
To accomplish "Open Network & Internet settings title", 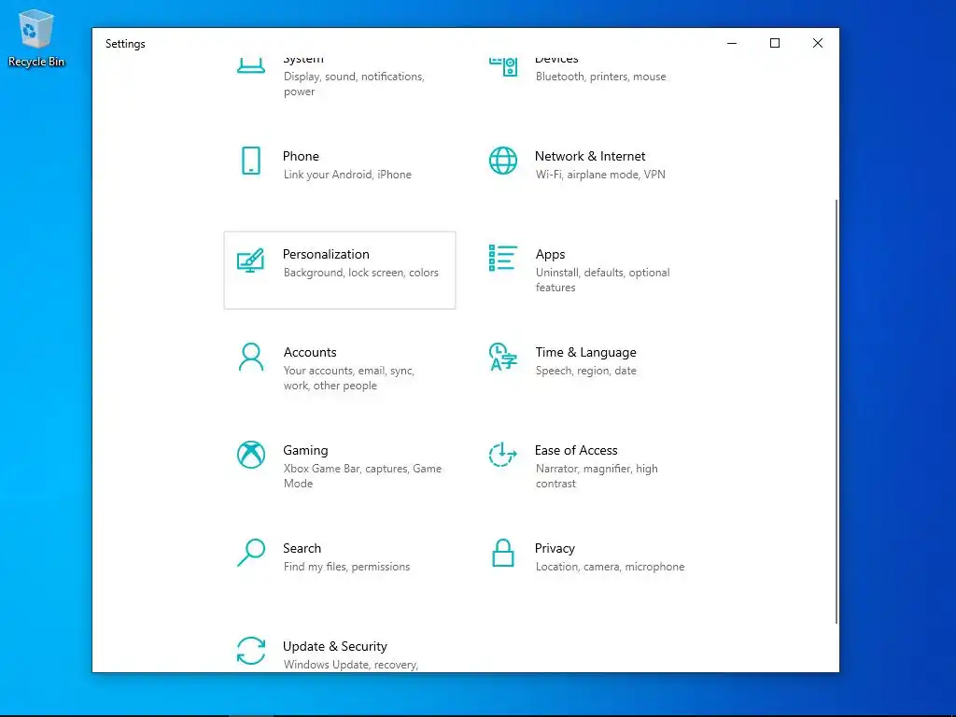I will coord(590,156).
